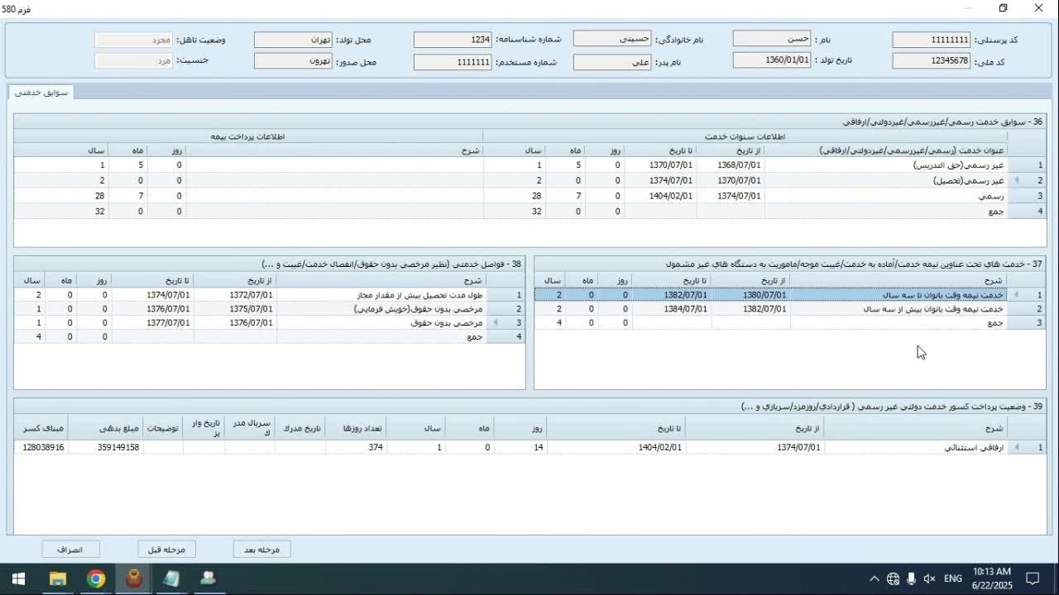
Task: Click the تاریخ تولد field showing 1360/01/01
Action: pyautogui.click(x=771, y=60)
